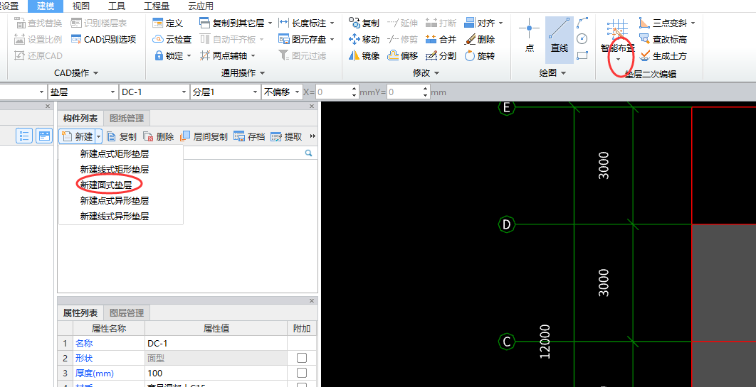
Task: Select the 复制 tool in the 修改 group
Action: [x=364, y=23]
